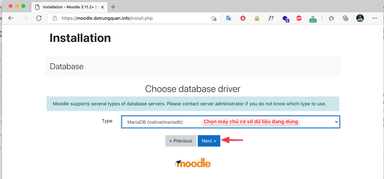Click the user profile avatar
Viewport: 384px width, 179px height.
[x=360, y=18]
